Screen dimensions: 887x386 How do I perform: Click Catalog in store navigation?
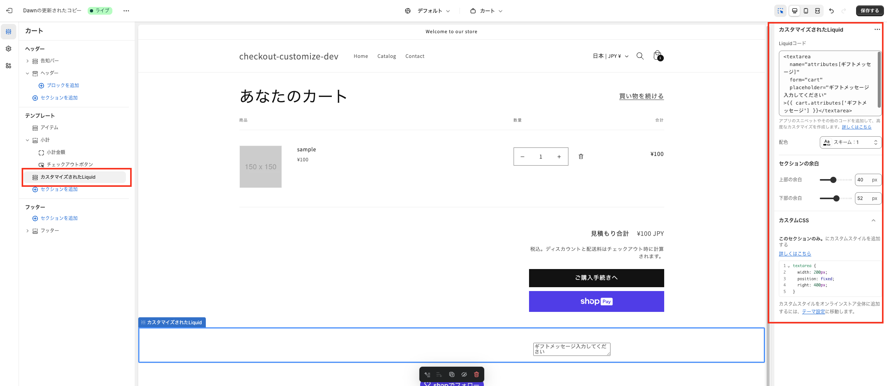pos(387,56)
